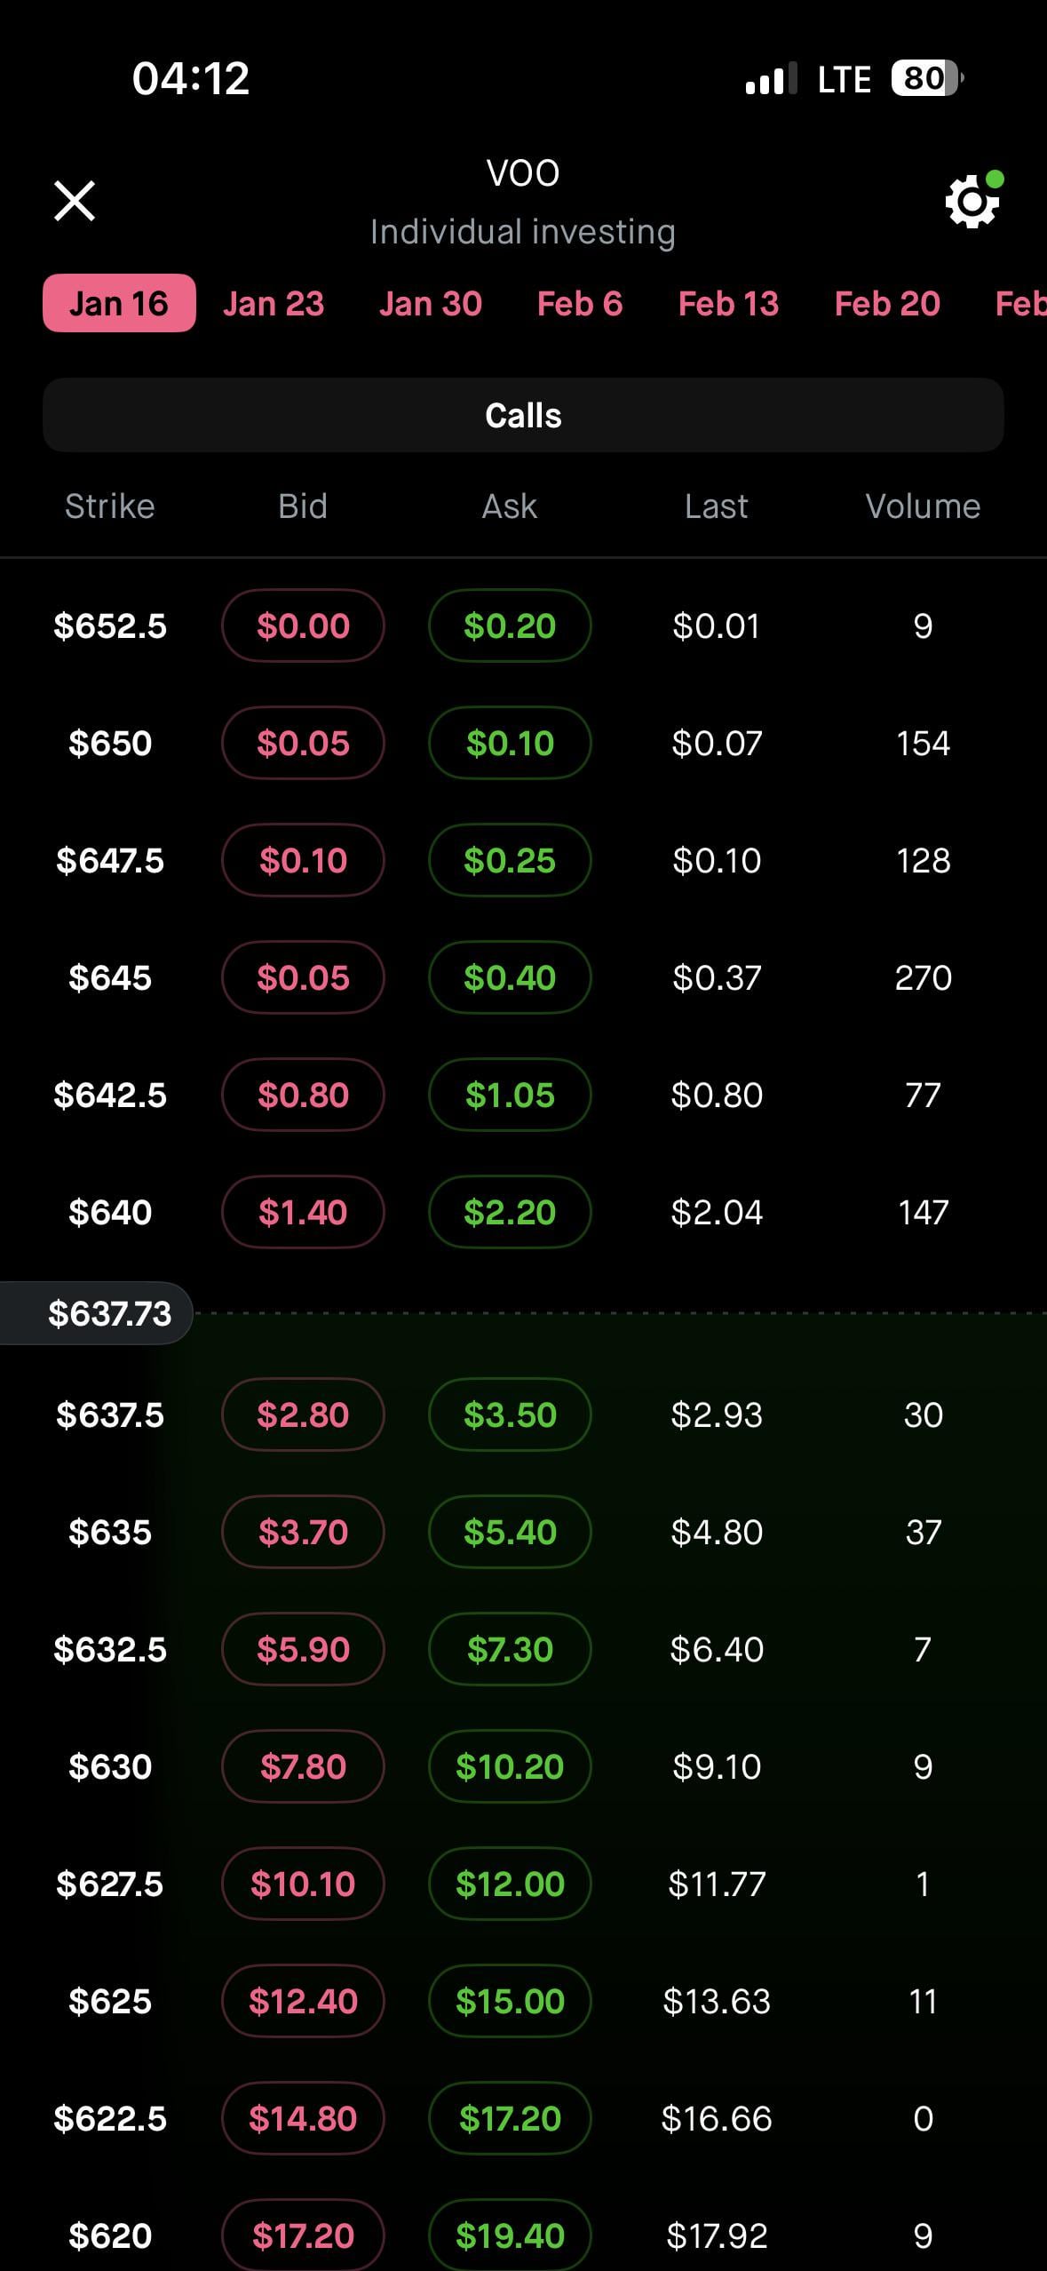Image resolution: width=1047 pixels, height=2271 pixels.
Task: Close the VOO options chain
Action: pyautogui.click(x=75, y=201)
